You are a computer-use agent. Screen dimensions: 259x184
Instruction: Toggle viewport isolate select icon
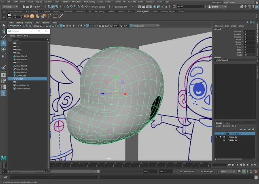click(95, 26)
